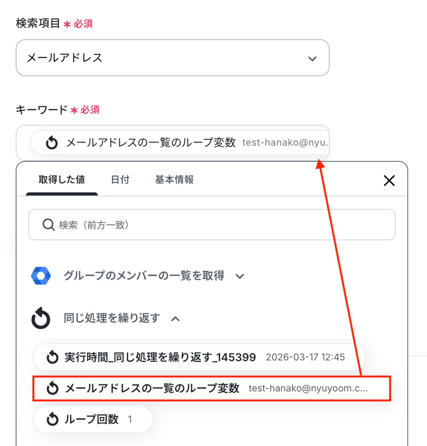Select the メールアドレスの一覧のループ変数 chip in keyword field
Screen dimensions: 427x446
[180, 143]
